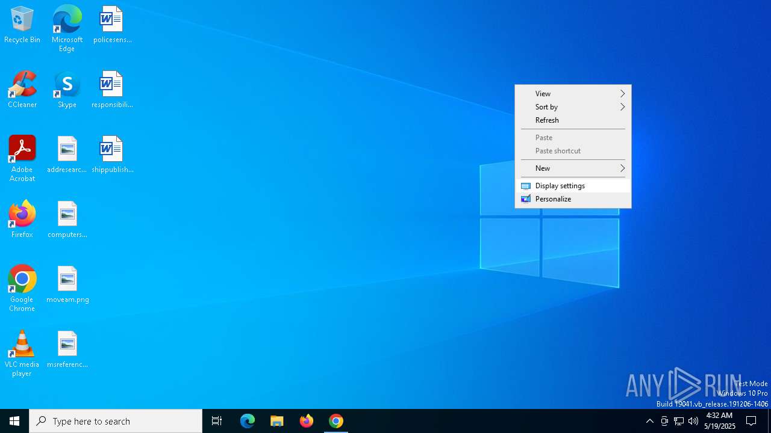Open File Explorer from the taskbar

(x=277, y=421)
